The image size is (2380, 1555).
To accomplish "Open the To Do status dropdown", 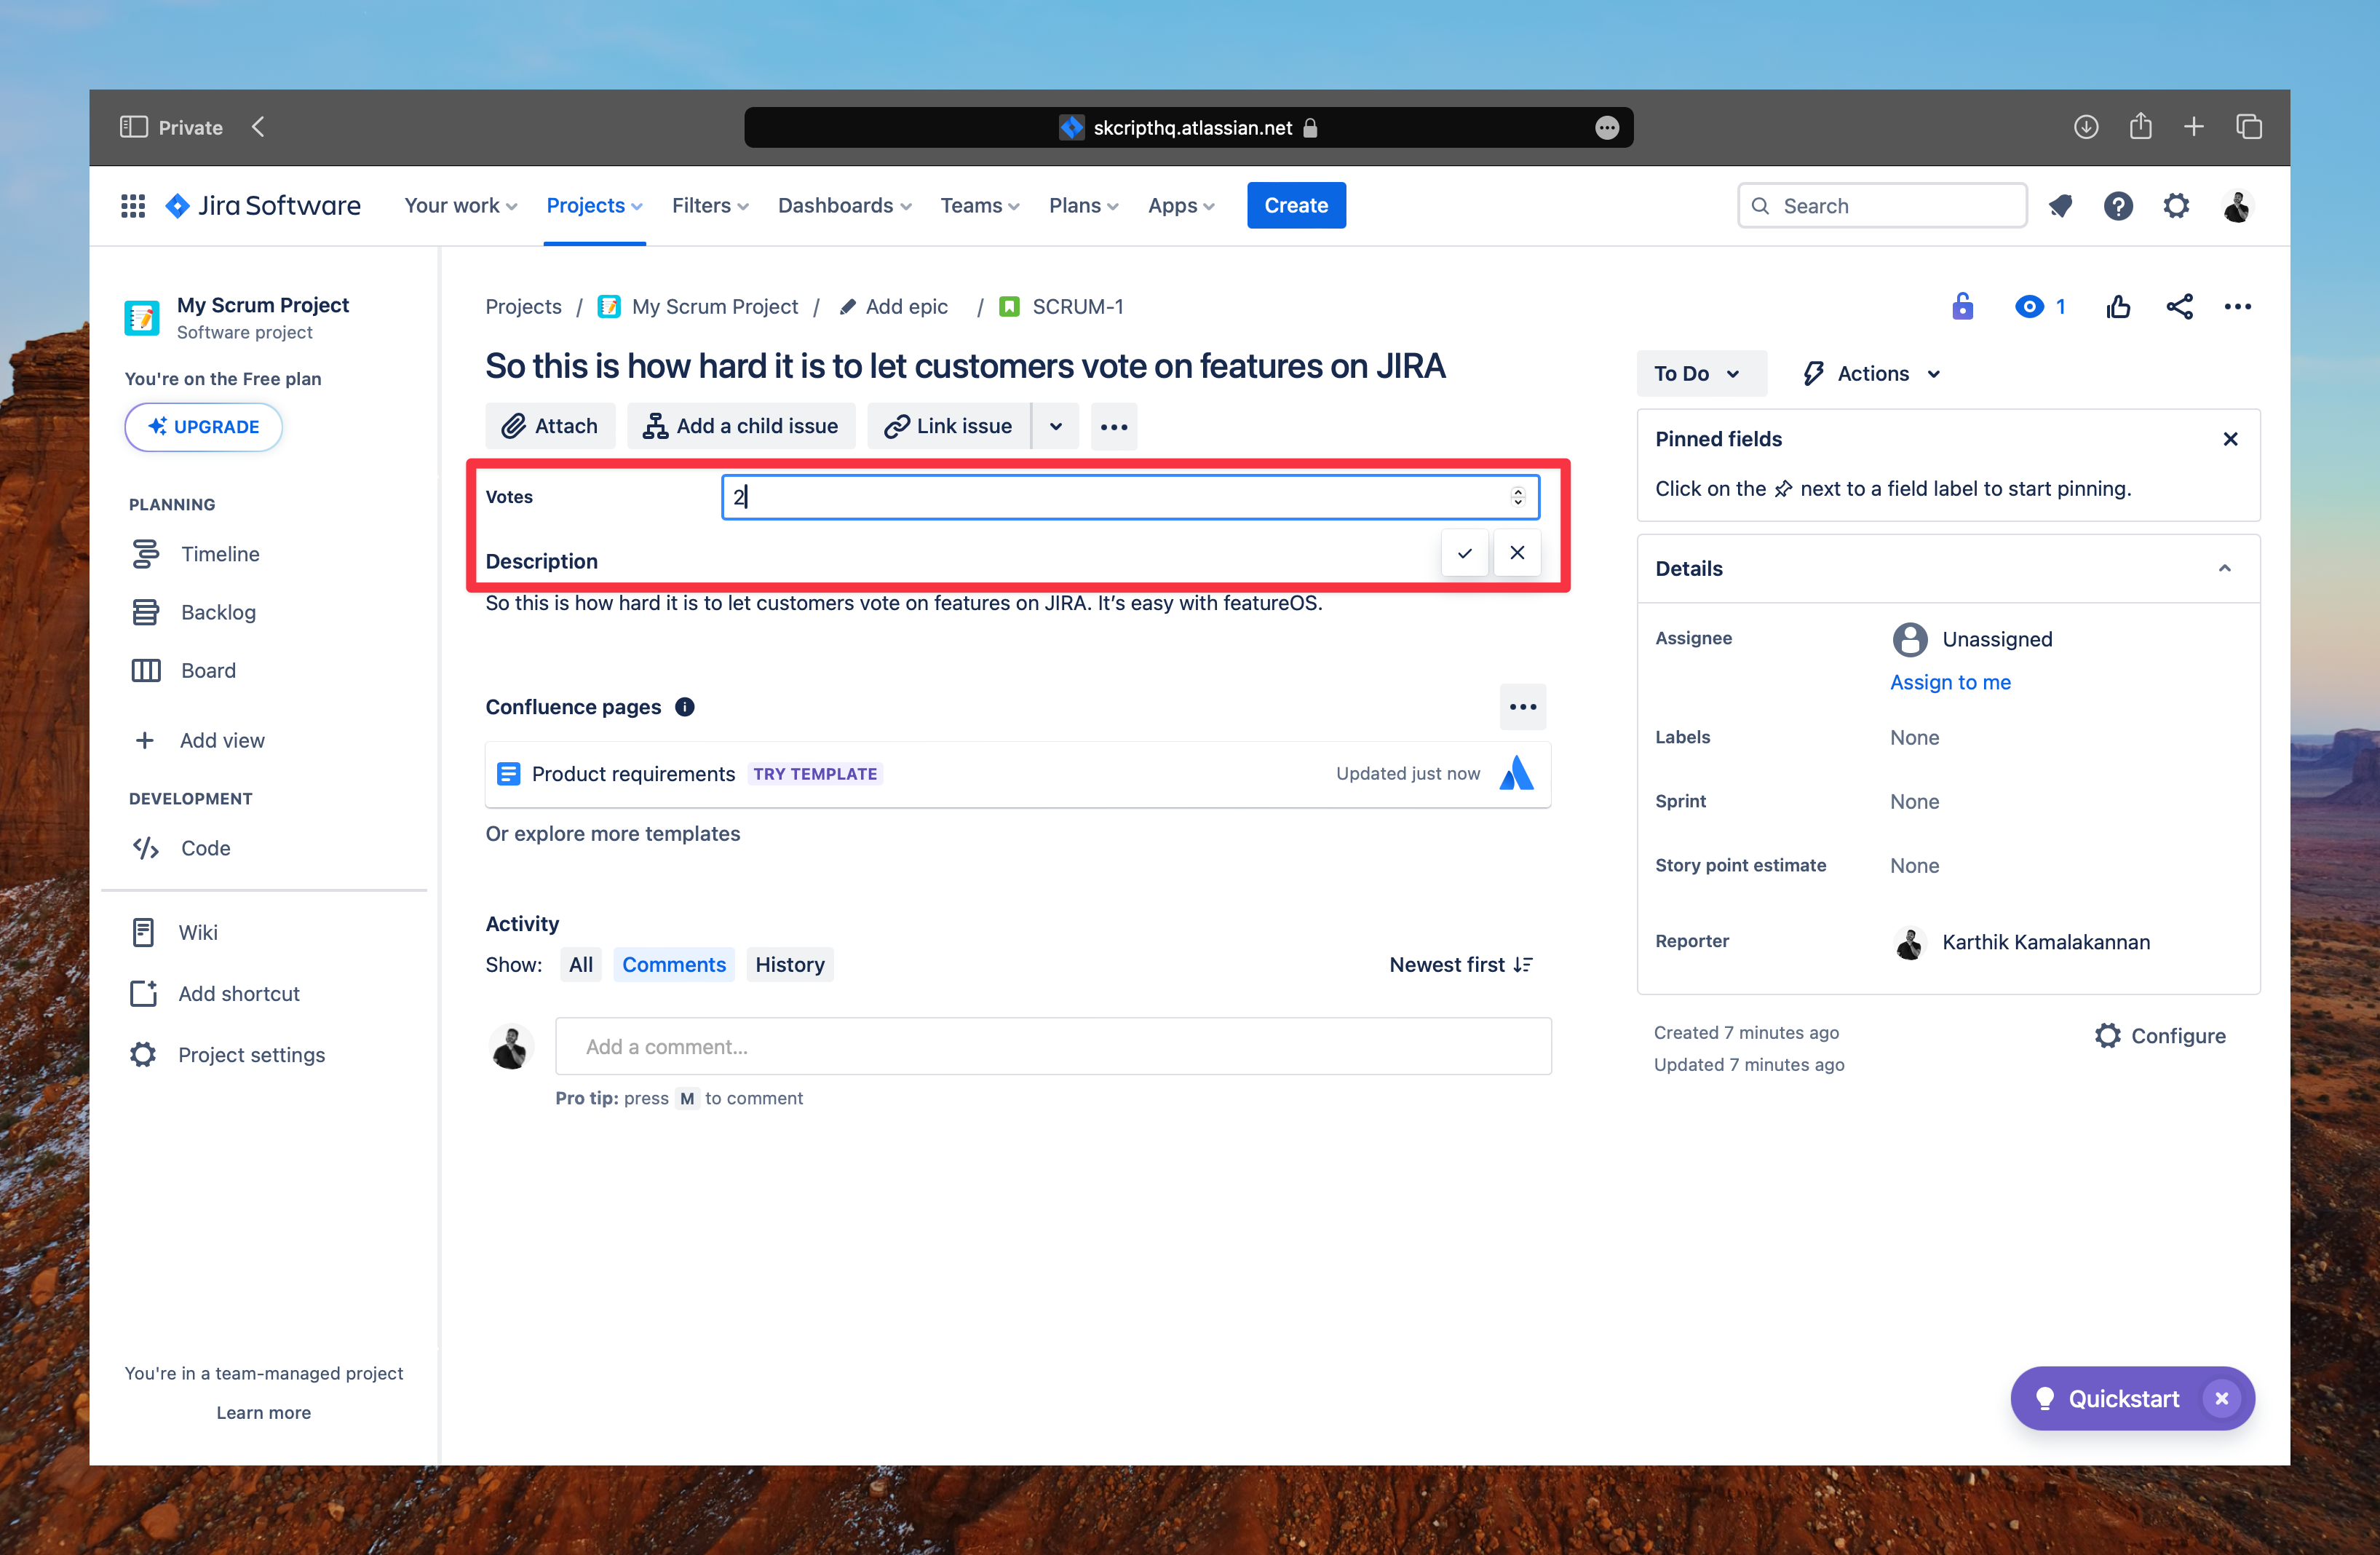I will tap(1700, 373).
